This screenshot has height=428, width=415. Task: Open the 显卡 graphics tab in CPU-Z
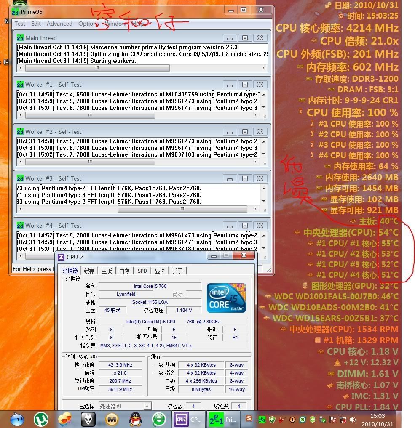pos(160,271)
